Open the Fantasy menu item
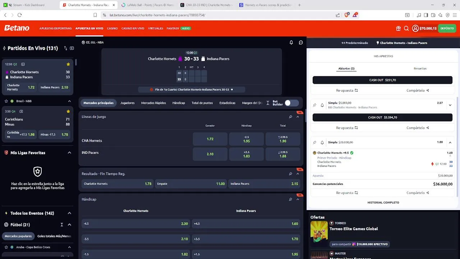Viewport: 460px width, 259px height. coord(173,28)
